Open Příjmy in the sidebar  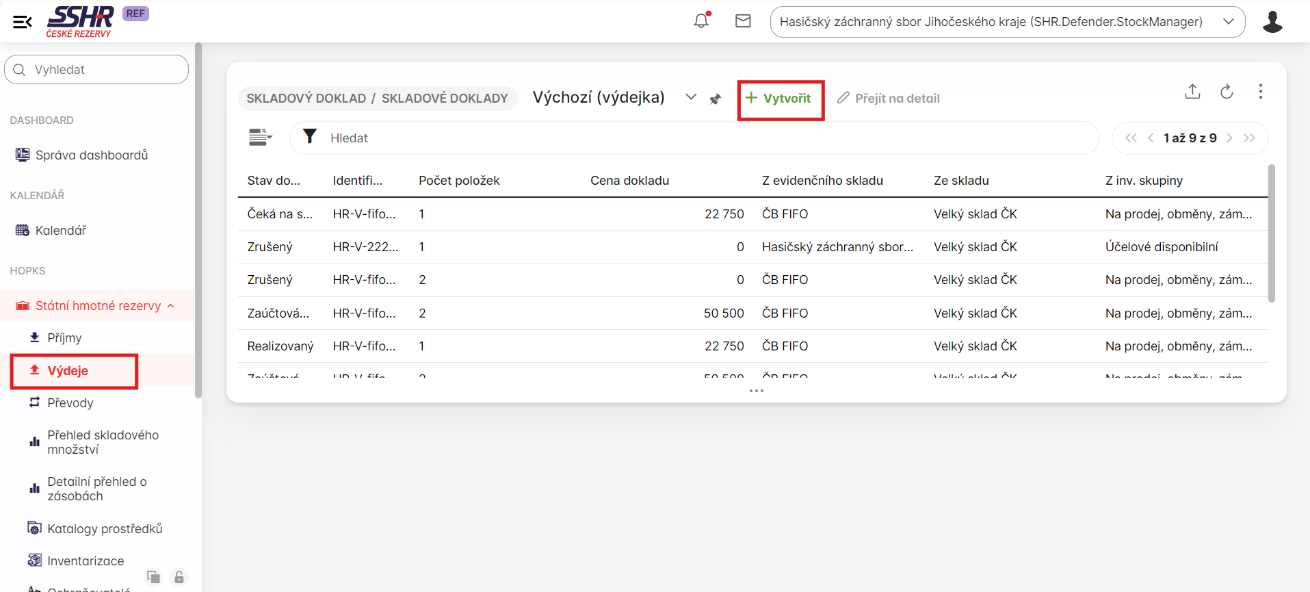pos(64,338)
